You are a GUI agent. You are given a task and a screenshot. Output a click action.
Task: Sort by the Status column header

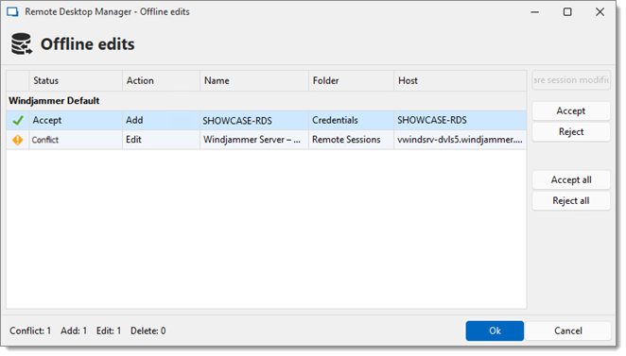76,80
